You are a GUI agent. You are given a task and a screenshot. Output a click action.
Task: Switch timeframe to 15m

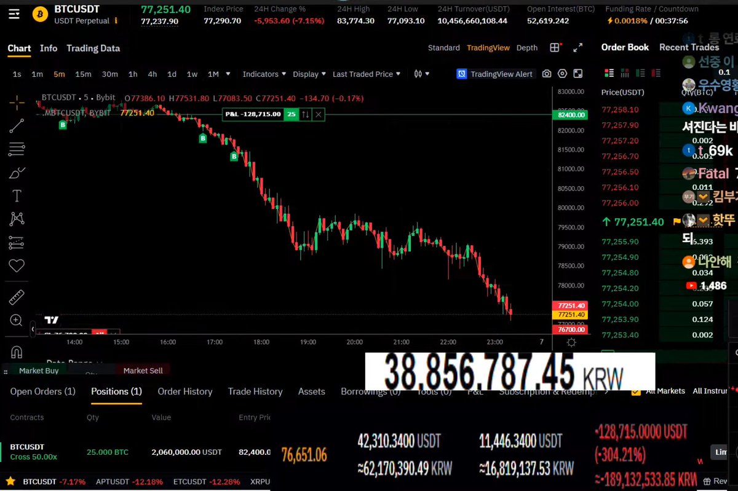(x=83, y=74)
